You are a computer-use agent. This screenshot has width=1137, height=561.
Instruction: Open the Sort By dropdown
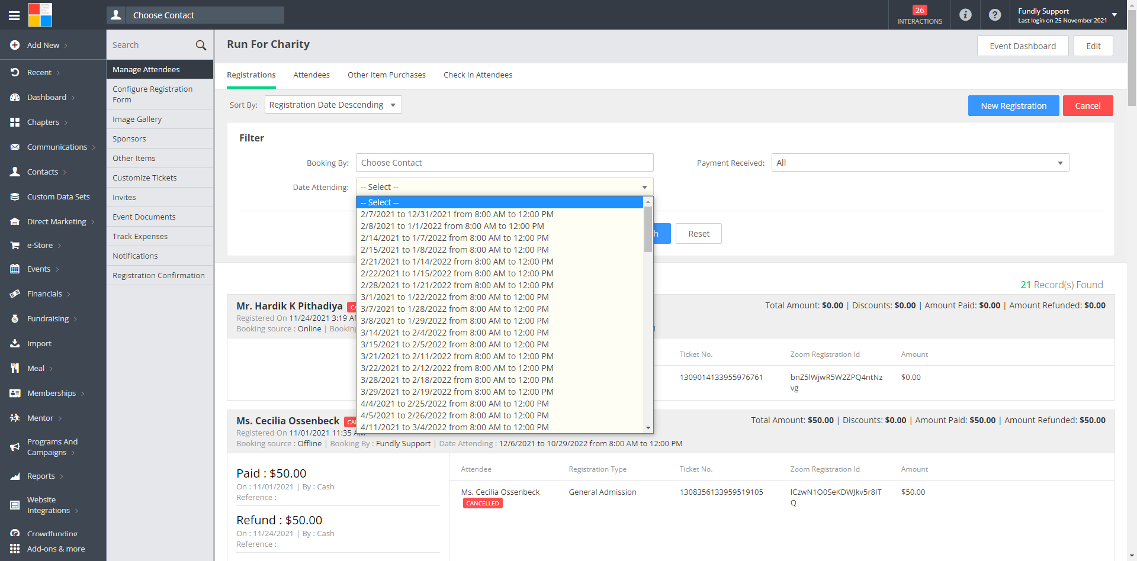coord(333,105)
